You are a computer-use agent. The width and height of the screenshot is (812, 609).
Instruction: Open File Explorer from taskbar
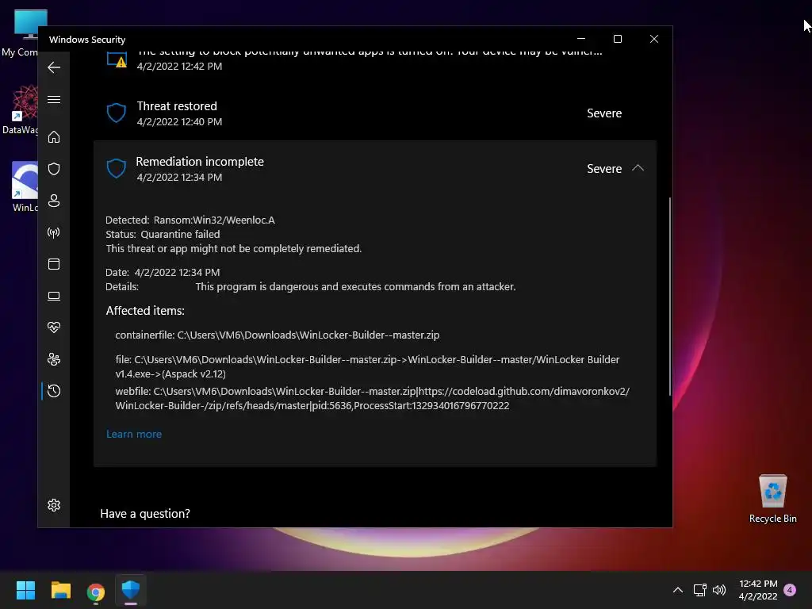(x=60, y=590)
